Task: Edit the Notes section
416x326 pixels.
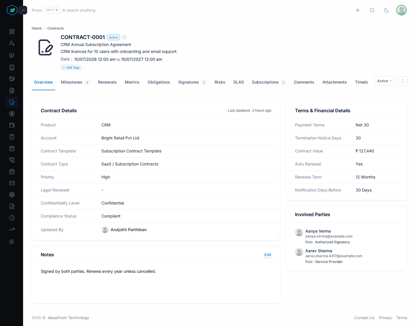Action: (x=268, y=255)
